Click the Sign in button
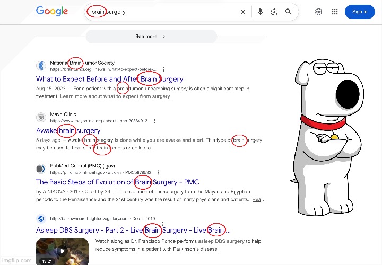This screenshot has width=382, height=265. pyautogui.click(x=360, y=12)
